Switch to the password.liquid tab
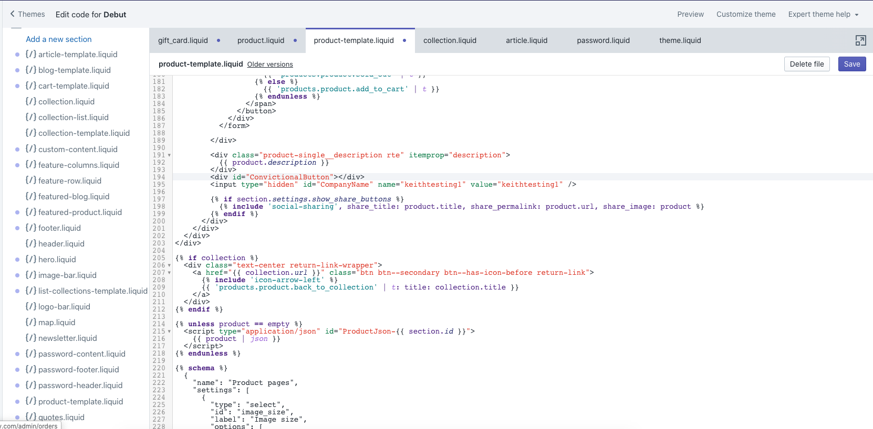Screen dimensions: 873x429 click(x=603, y=40)
